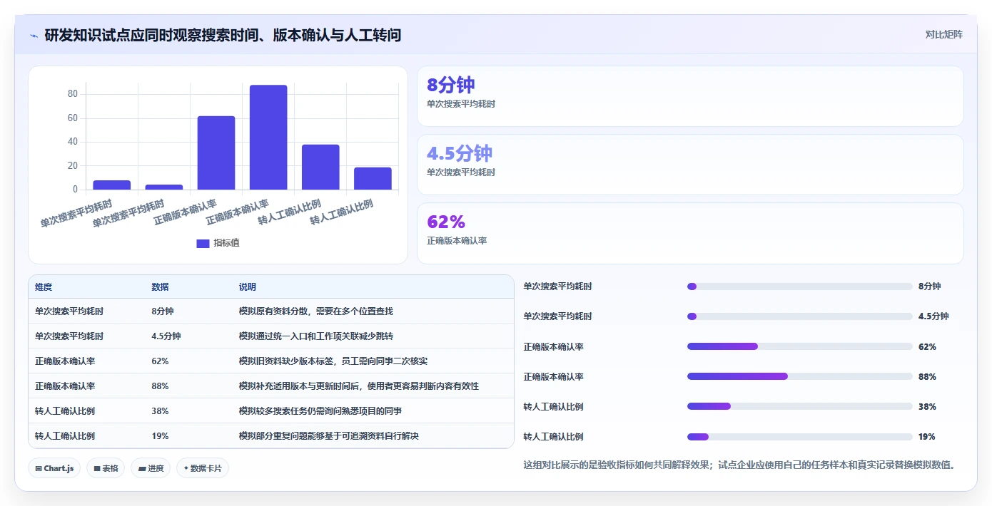Image resolution: width=992 pixels, height=506 pixels.
Task: Click the chart bar reaching about 38
Action: 320,167
